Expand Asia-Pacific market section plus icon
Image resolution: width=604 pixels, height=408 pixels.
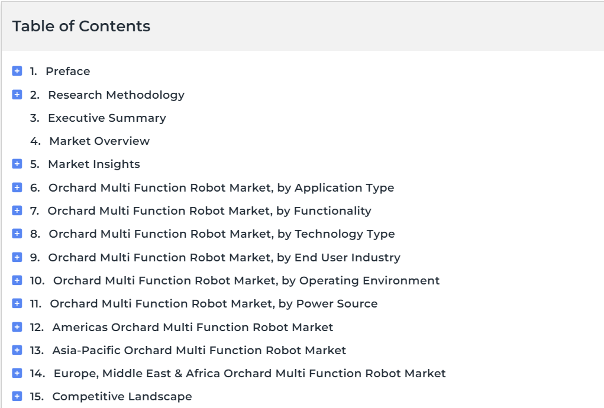click(17, 350)
